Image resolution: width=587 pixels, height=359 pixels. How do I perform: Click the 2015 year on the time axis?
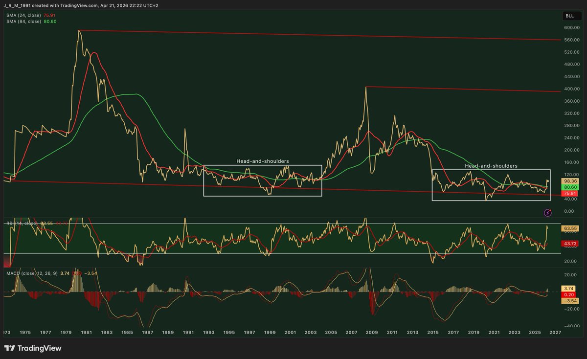433,333
